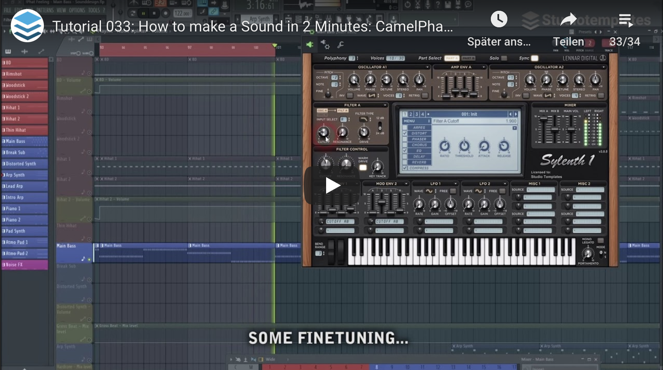Image resolution: width=663 pixels, height=370 pixels.
Task: Toggle LFO 1 Free button
Action: point(453,191)
